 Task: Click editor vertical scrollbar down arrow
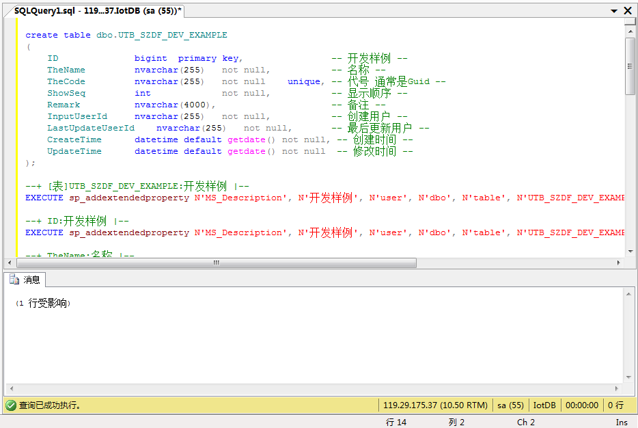tap(630, 251)
